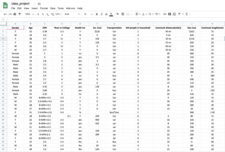Open vertical align dropdown
This screenshot has height=152, width=225.
[145, 14]
